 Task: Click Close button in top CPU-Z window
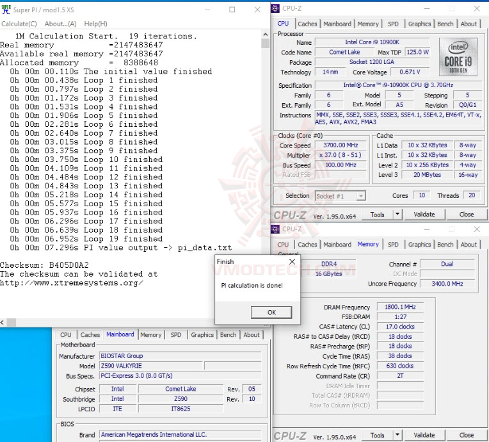(x=467, y=215)
